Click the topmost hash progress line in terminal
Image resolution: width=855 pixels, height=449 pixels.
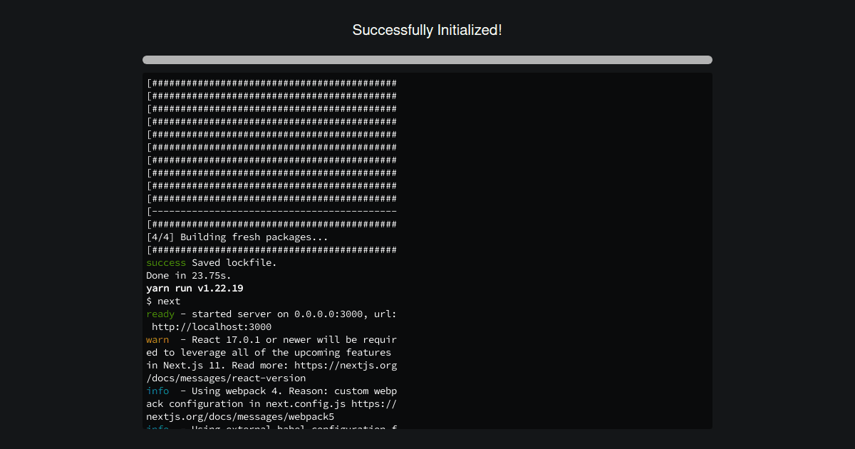[271, 83]
